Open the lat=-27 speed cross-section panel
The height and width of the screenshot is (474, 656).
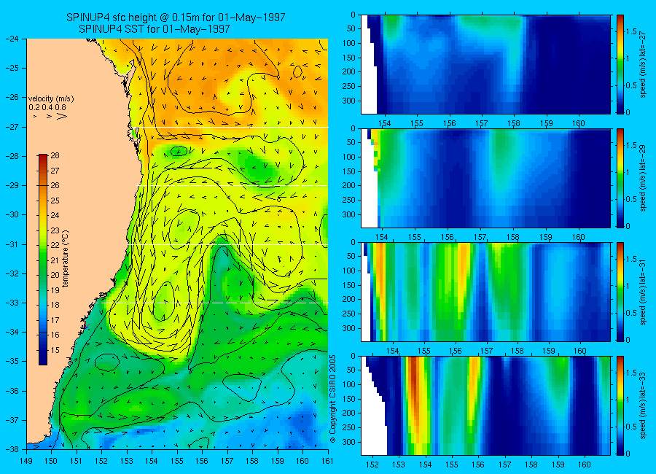485,64
